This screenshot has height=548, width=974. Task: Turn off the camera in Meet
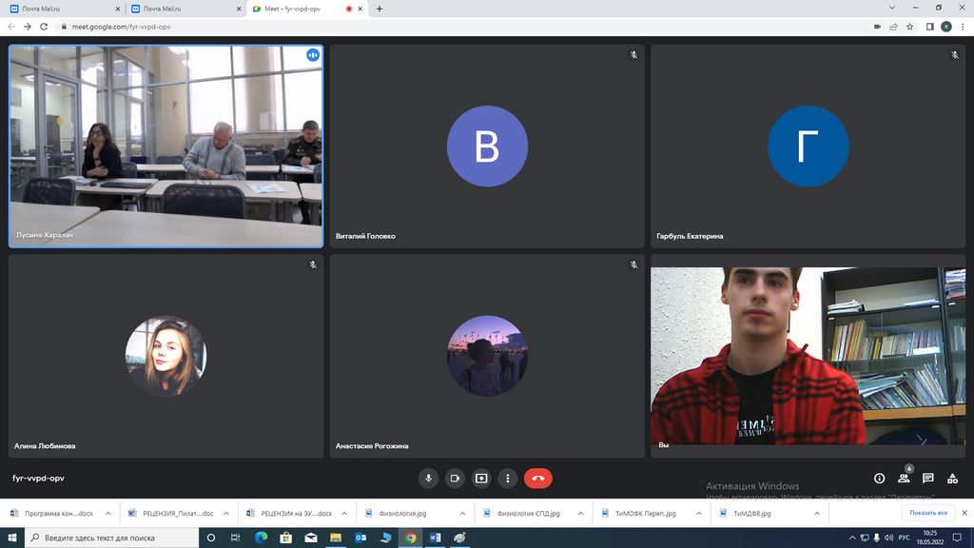click(455, 479)
